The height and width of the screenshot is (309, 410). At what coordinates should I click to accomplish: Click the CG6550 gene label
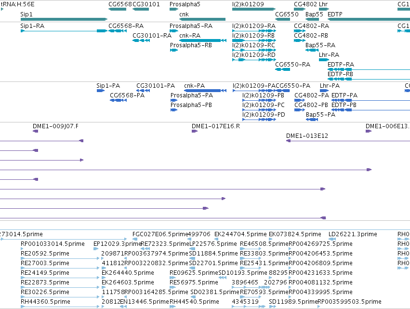point(287,14)
